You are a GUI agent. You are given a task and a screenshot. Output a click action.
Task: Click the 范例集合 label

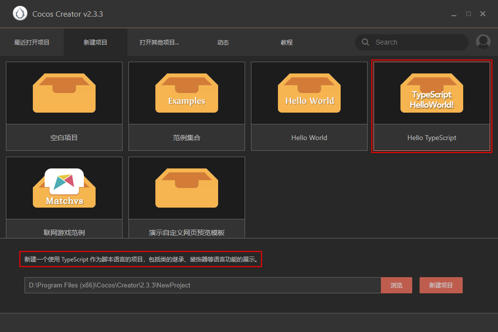coord(187,138)
